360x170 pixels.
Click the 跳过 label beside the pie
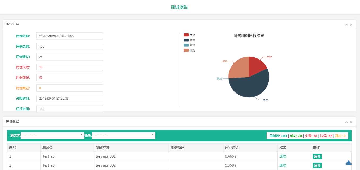[x=219, y=79]
